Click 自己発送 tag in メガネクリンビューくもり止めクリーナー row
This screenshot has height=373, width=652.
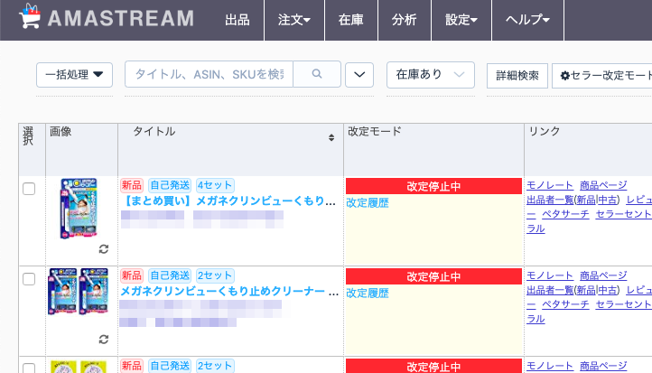pos(170,275)
